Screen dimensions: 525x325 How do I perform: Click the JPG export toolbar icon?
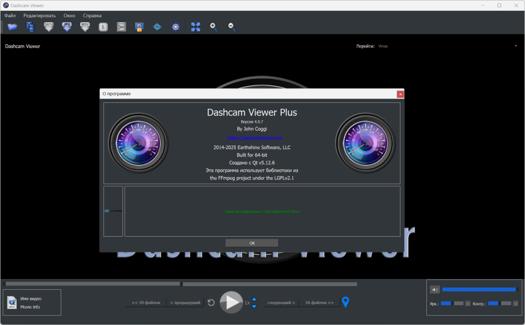click(x=67, y=27)
